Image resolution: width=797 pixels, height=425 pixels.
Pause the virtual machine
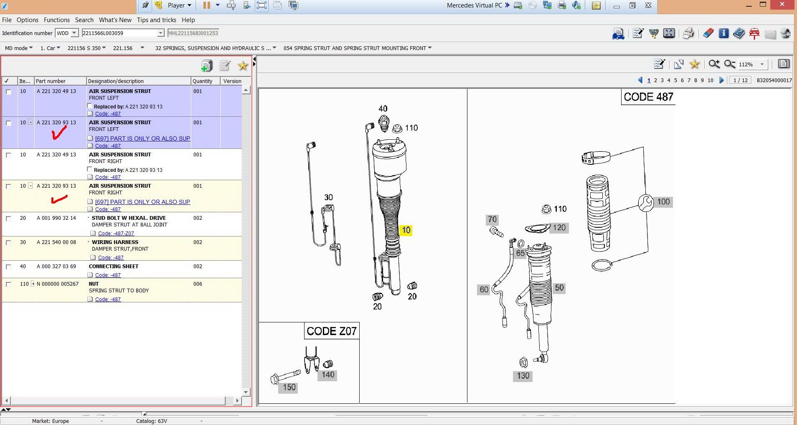click(x=206, y=5)
